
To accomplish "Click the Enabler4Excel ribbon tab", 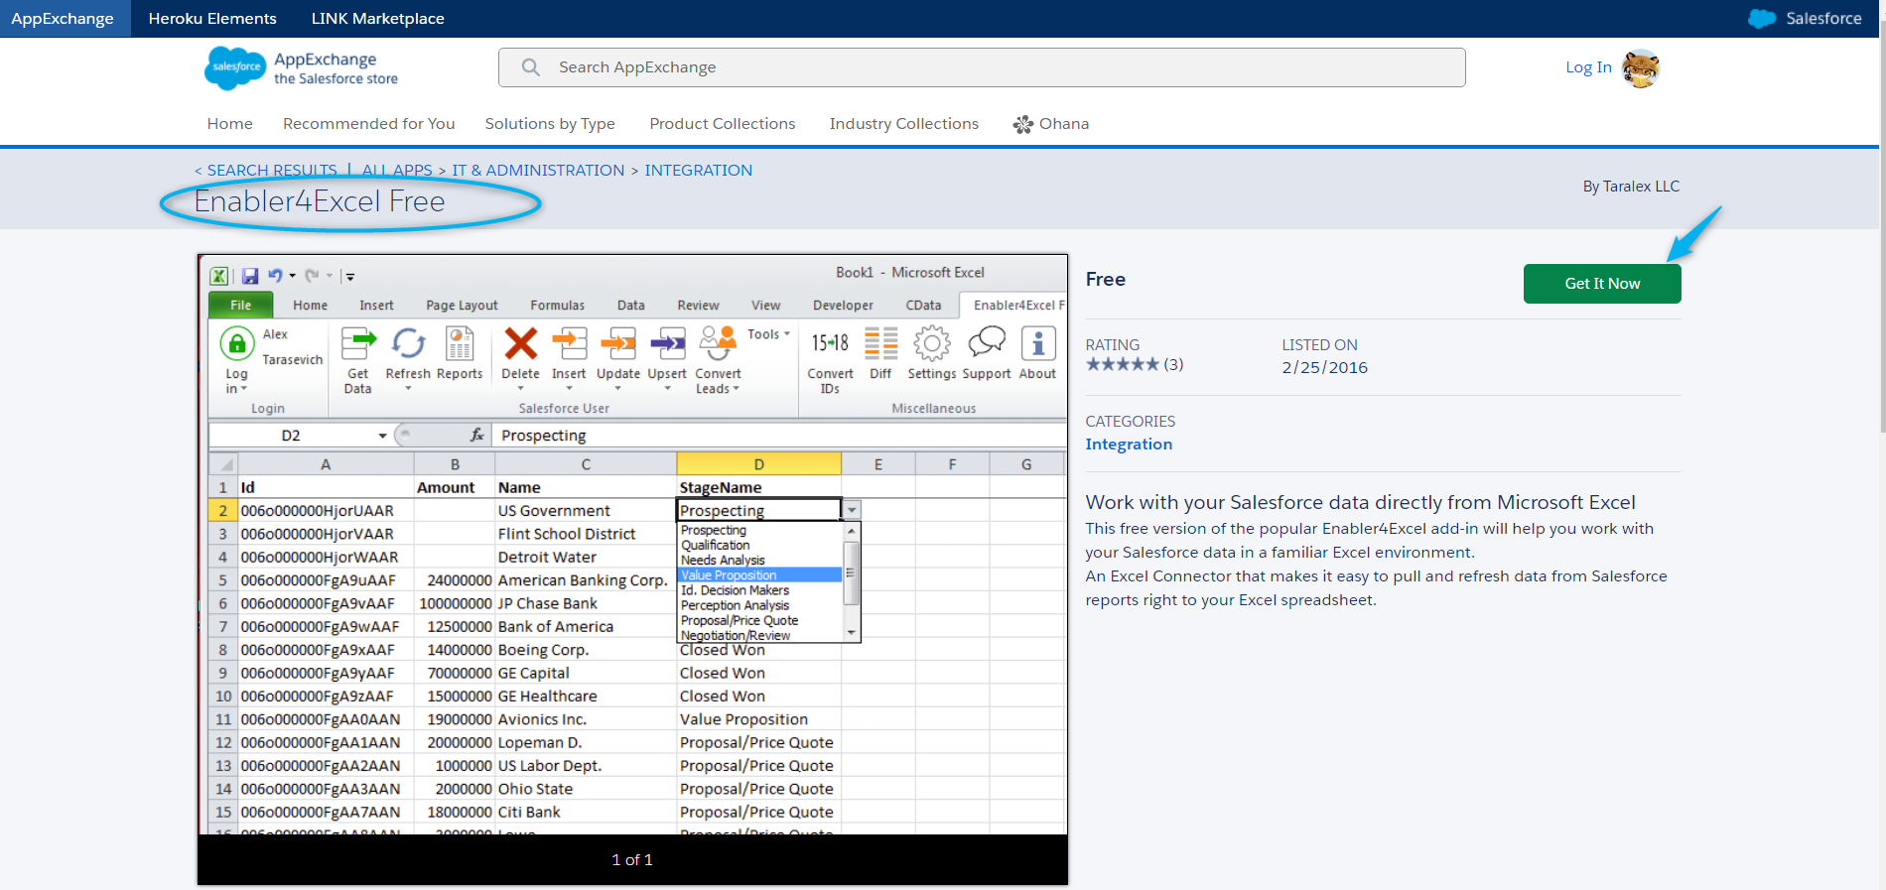I will (x=1013, y=306).
